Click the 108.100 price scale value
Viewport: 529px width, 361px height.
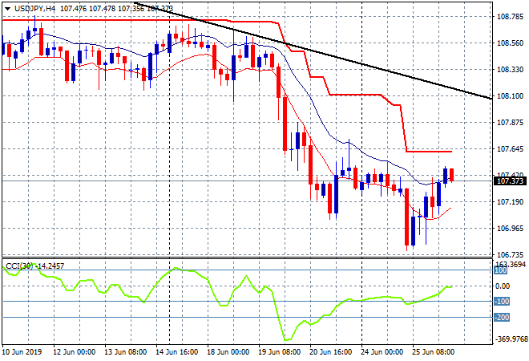[511, 96]
